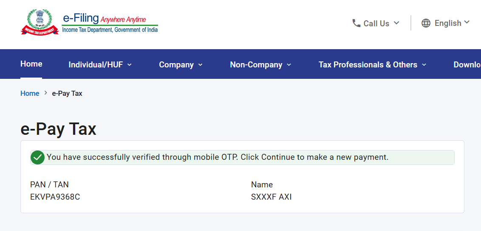481x231 pixels.
Task: Open the partially visible Downloads menu
Action: [x=467, y=65]
